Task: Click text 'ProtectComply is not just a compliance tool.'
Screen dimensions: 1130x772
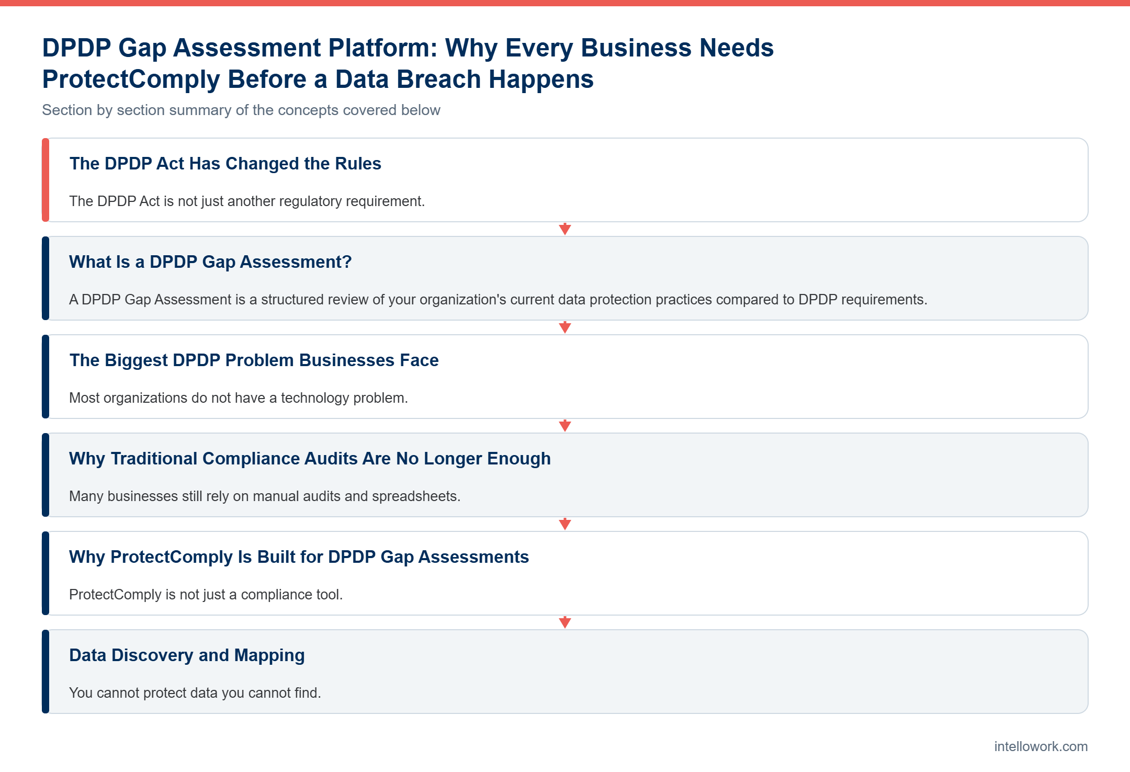Action: tap(206, 595)
